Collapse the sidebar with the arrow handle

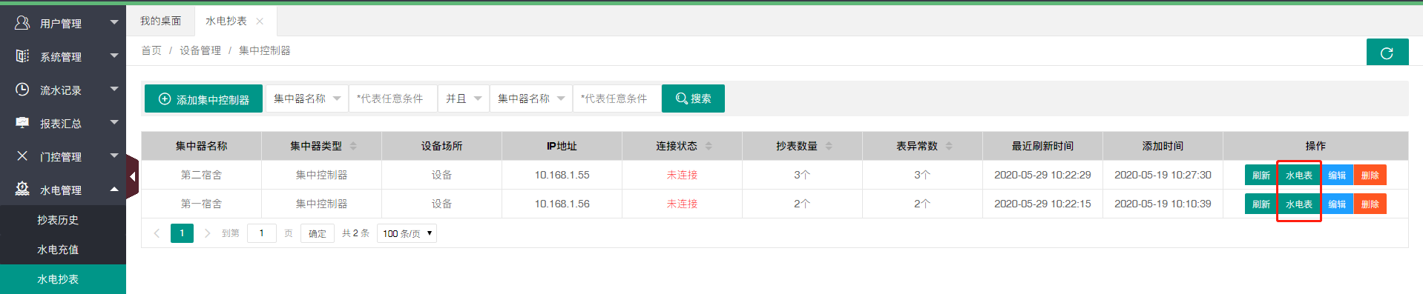tap(132, 176)
